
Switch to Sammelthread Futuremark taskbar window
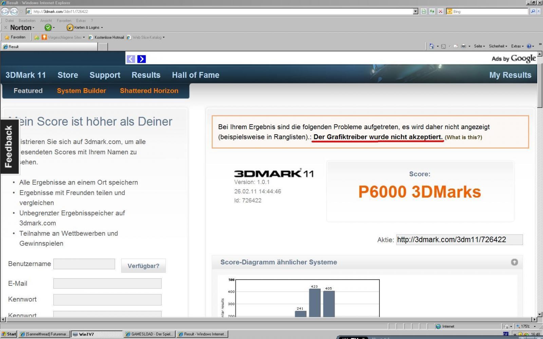44,334
